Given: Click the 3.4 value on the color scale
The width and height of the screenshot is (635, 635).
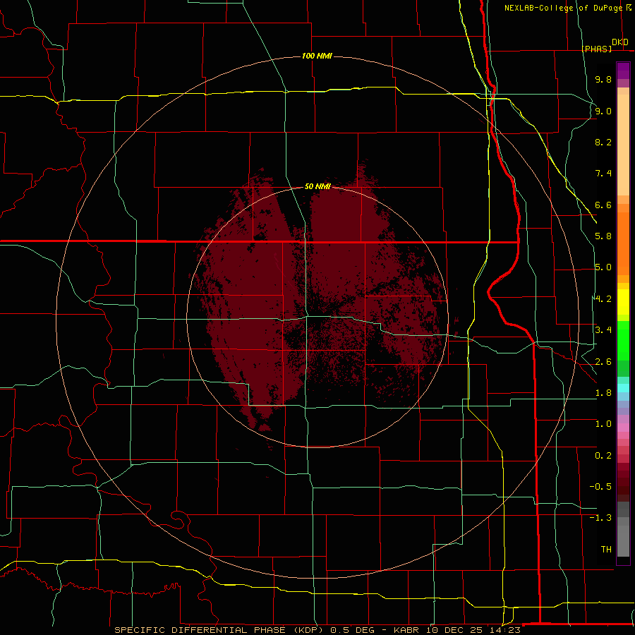Looking at the screenshot, I should (x=603, y=330).
